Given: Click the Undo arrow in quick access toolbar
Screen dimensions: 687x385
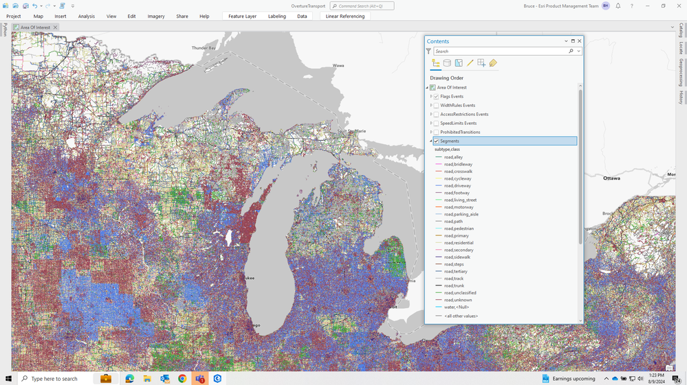Looking at the screenshot, I should coord(35,5).
